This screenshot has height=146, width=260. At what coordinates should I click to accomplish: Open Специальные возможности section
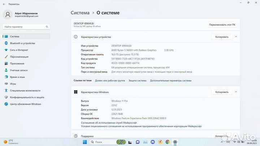click(26, 90)
